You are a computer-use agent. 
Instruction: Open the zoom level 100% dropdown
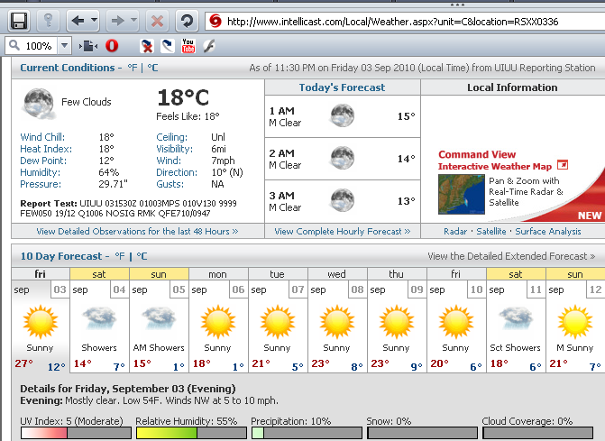65,46
